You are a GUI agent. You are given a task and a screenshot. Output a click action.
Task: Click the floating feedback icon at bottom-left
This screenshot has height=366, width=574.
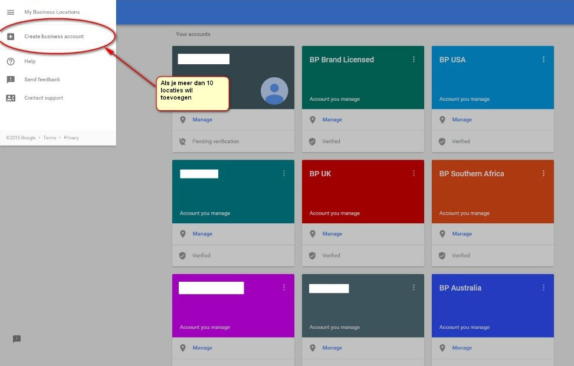pos(17,339)
